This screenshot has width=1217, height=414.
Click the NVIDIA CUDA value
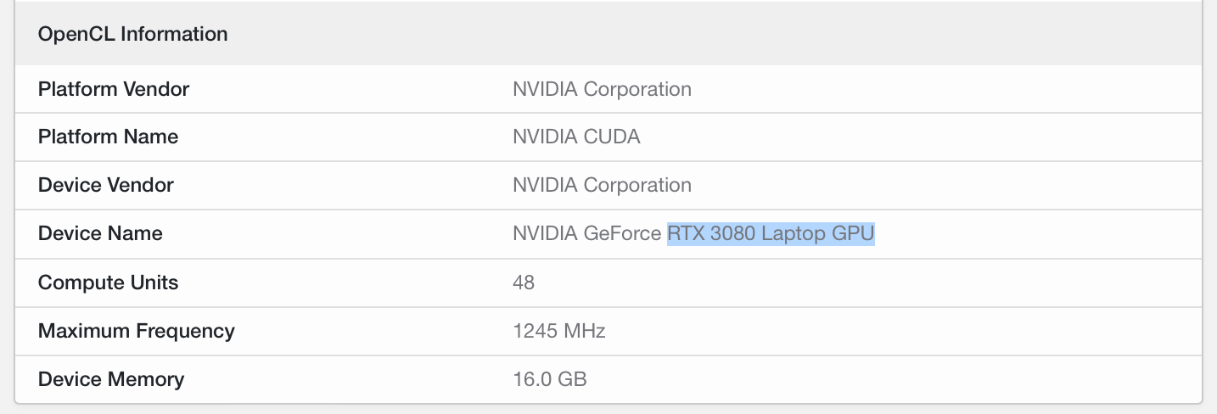[576, 137]
